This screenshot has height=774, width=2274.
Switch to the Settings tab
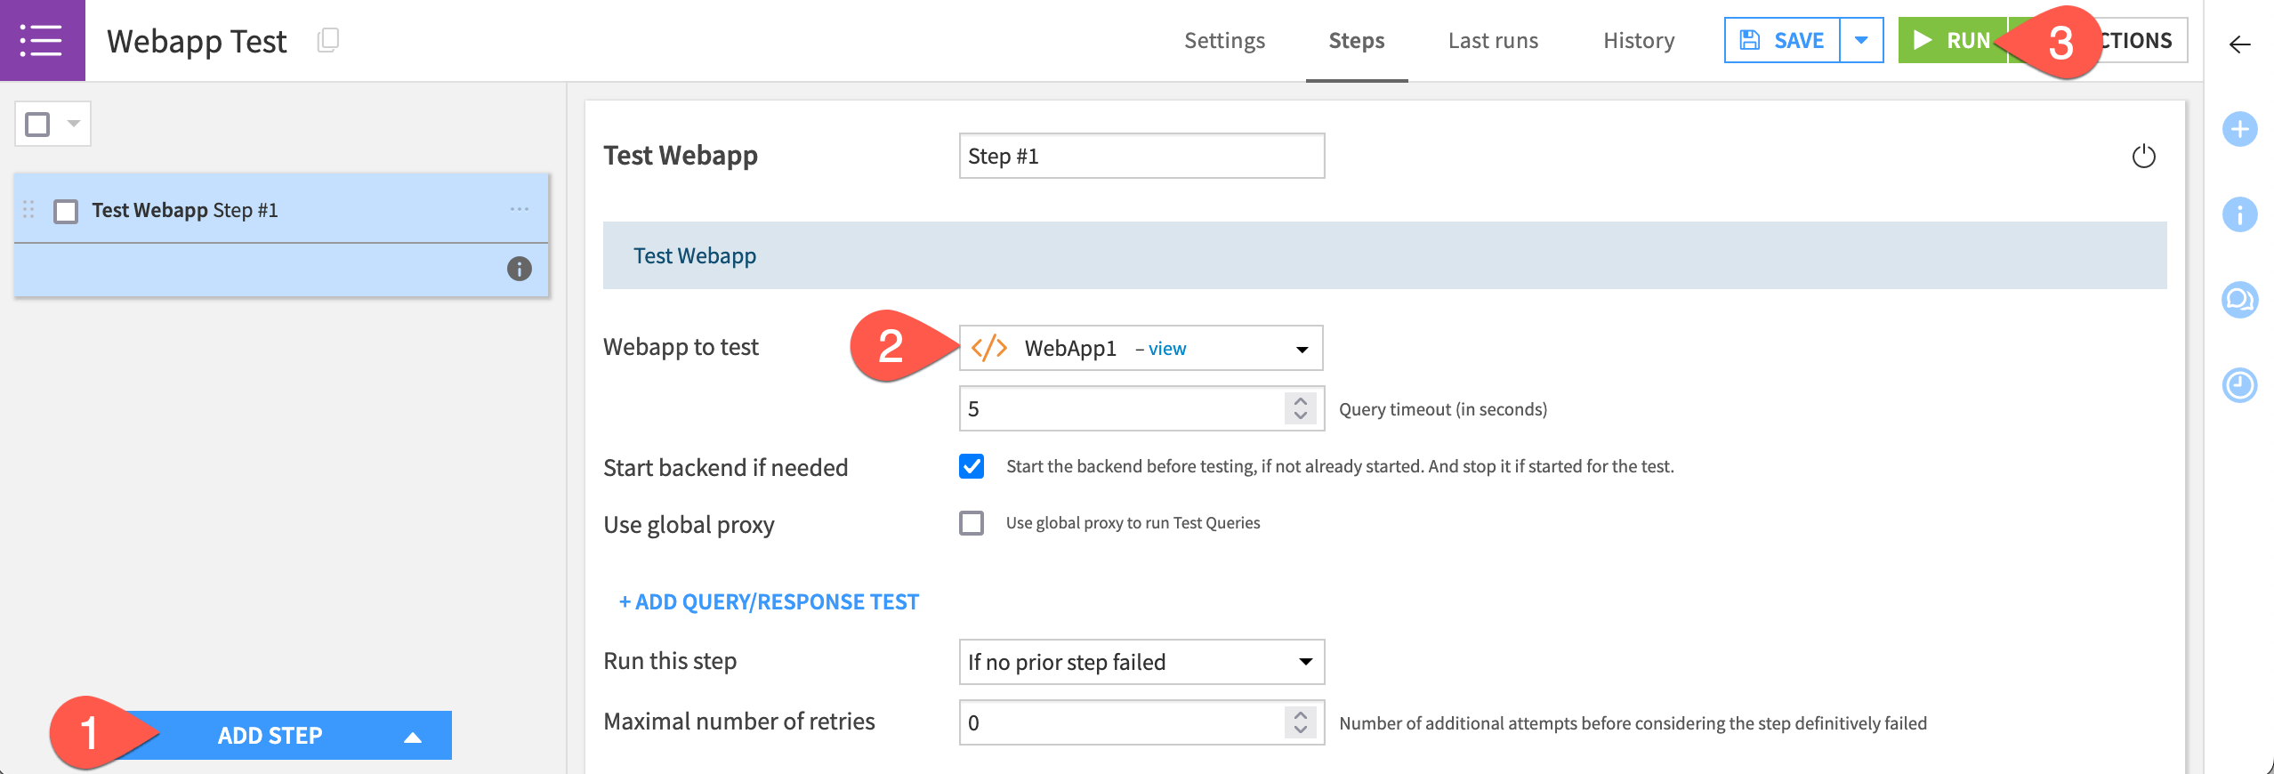(1224, 40)
